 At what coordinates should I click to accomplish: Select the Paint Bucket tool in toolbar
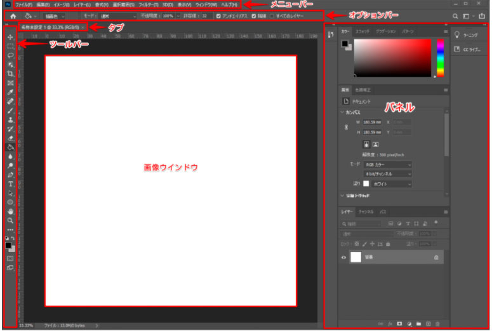click(10, 147)
